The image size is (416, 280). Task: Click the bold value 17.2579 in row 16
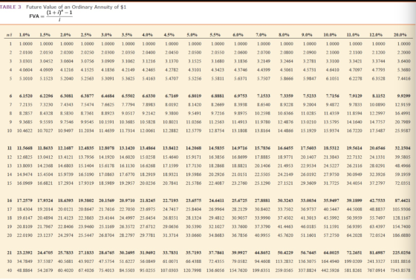tap(25, 201)
